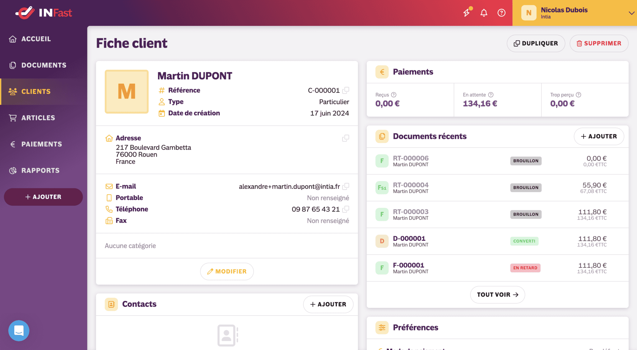Copy the email address via its copy icon
The width and height of the screenshot is (637, 350).
pos(346,187)
